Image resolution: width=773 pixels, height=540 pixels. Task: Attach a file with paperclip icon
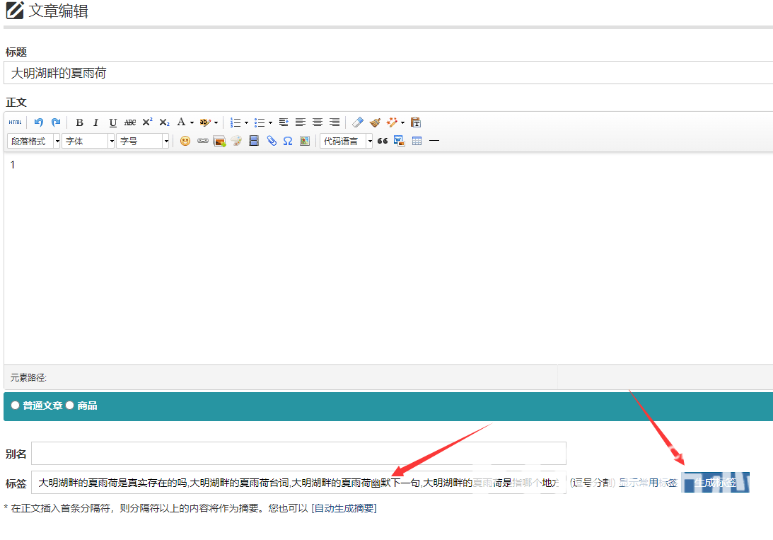(271, 141)
